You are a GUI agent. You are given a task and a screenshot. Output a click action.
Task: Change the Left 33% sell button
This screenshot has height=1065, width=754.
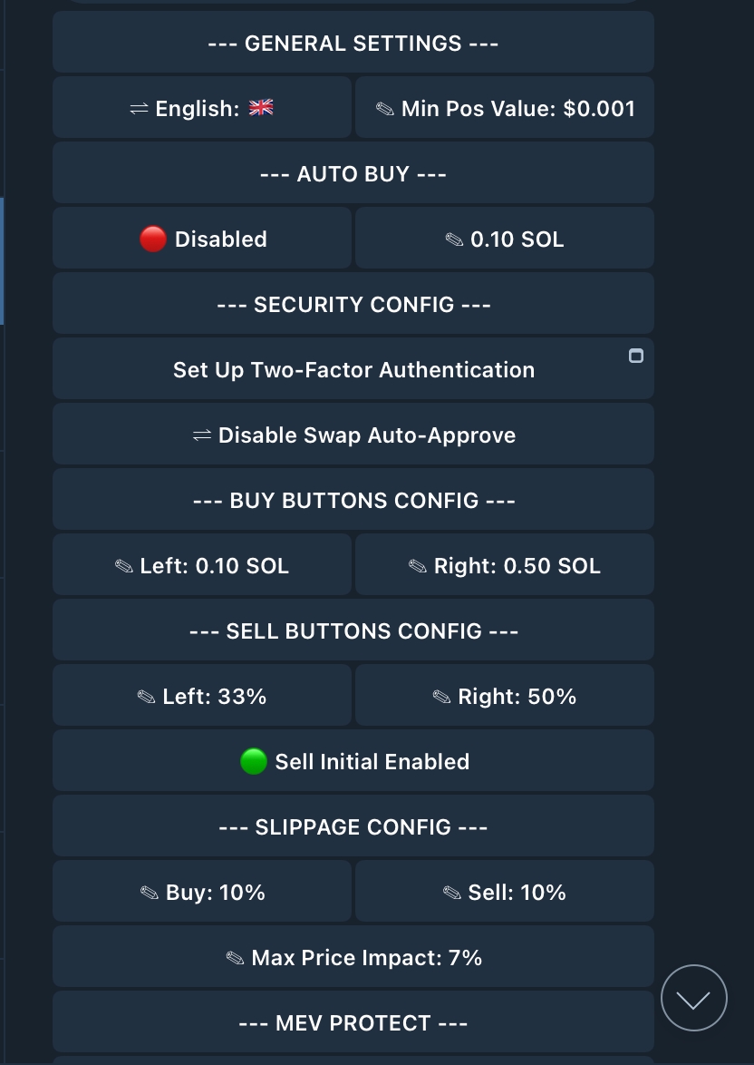pos(202,696)
